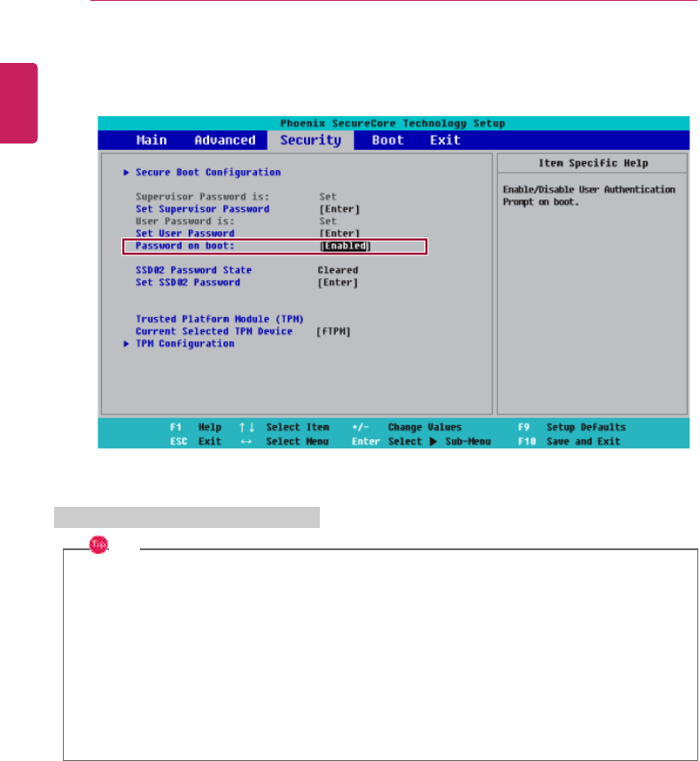700x761 pixels.
Task: Open the Boot tab
Action: [387, 140]
